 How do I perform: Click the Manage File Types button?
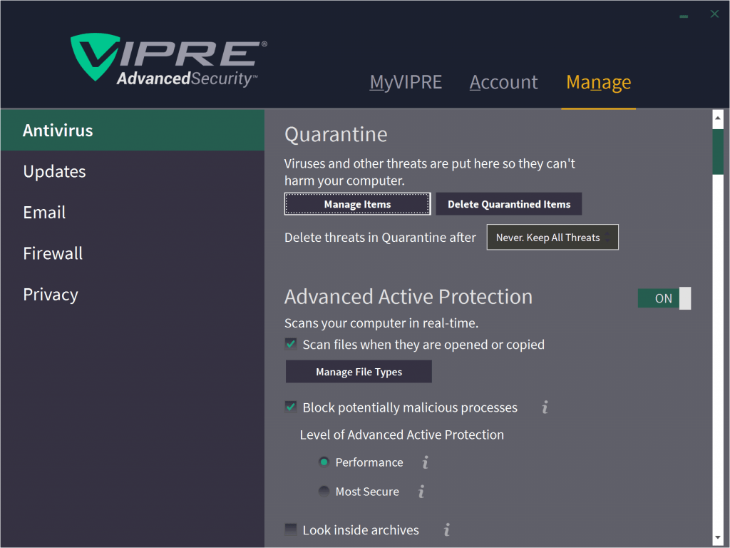coord(359,371)
